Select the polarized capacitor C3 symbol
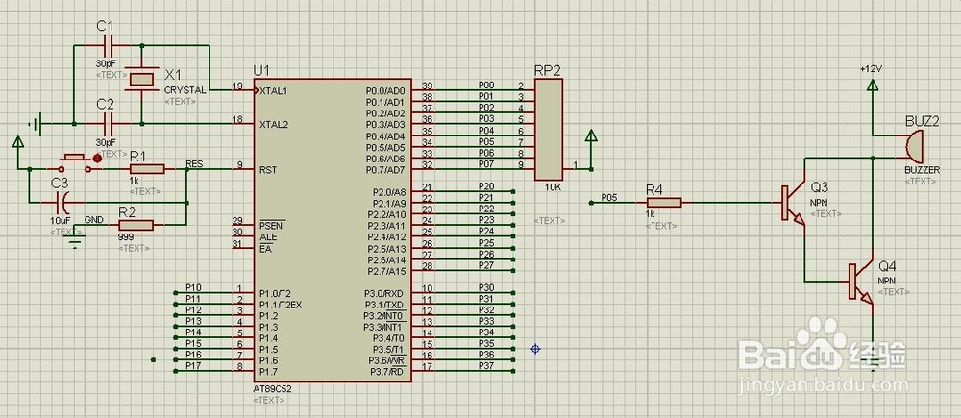Screen dimensions: 961x418 click(x=62, y=201)
